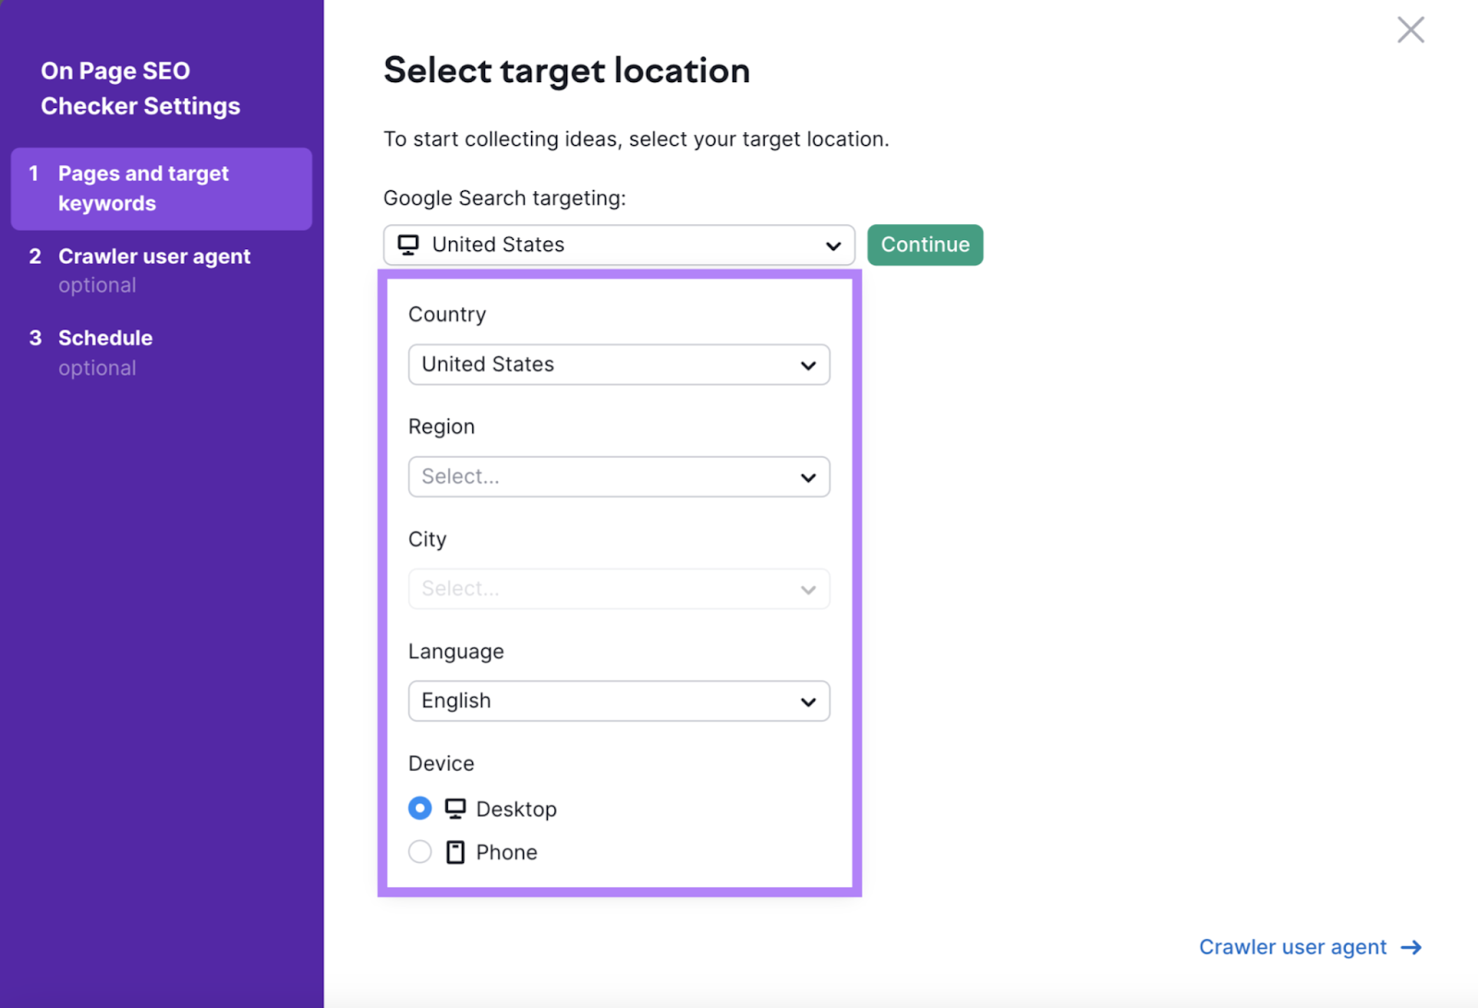Screen dimensions: 1478x1008
Task: Click the chevron arrow in Language field
Action: pyautogui.click(x=808, y=702)
